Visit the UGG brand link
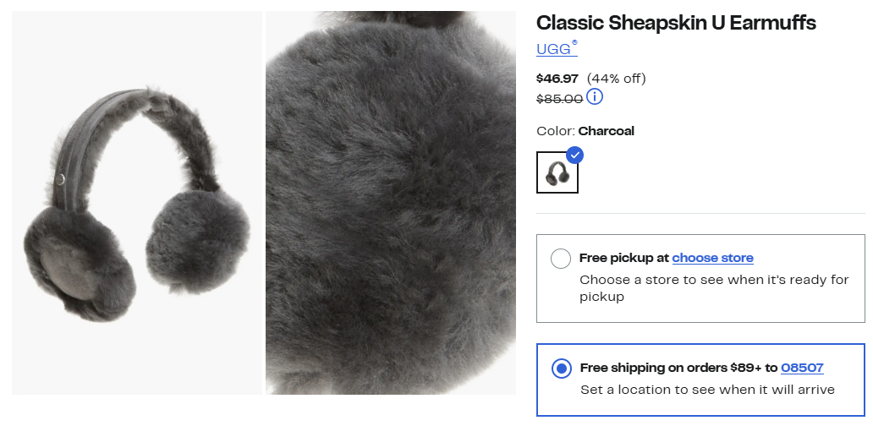The height and width of the screenshot is (426, 873). pyautogui.click(x=556, y=49)
